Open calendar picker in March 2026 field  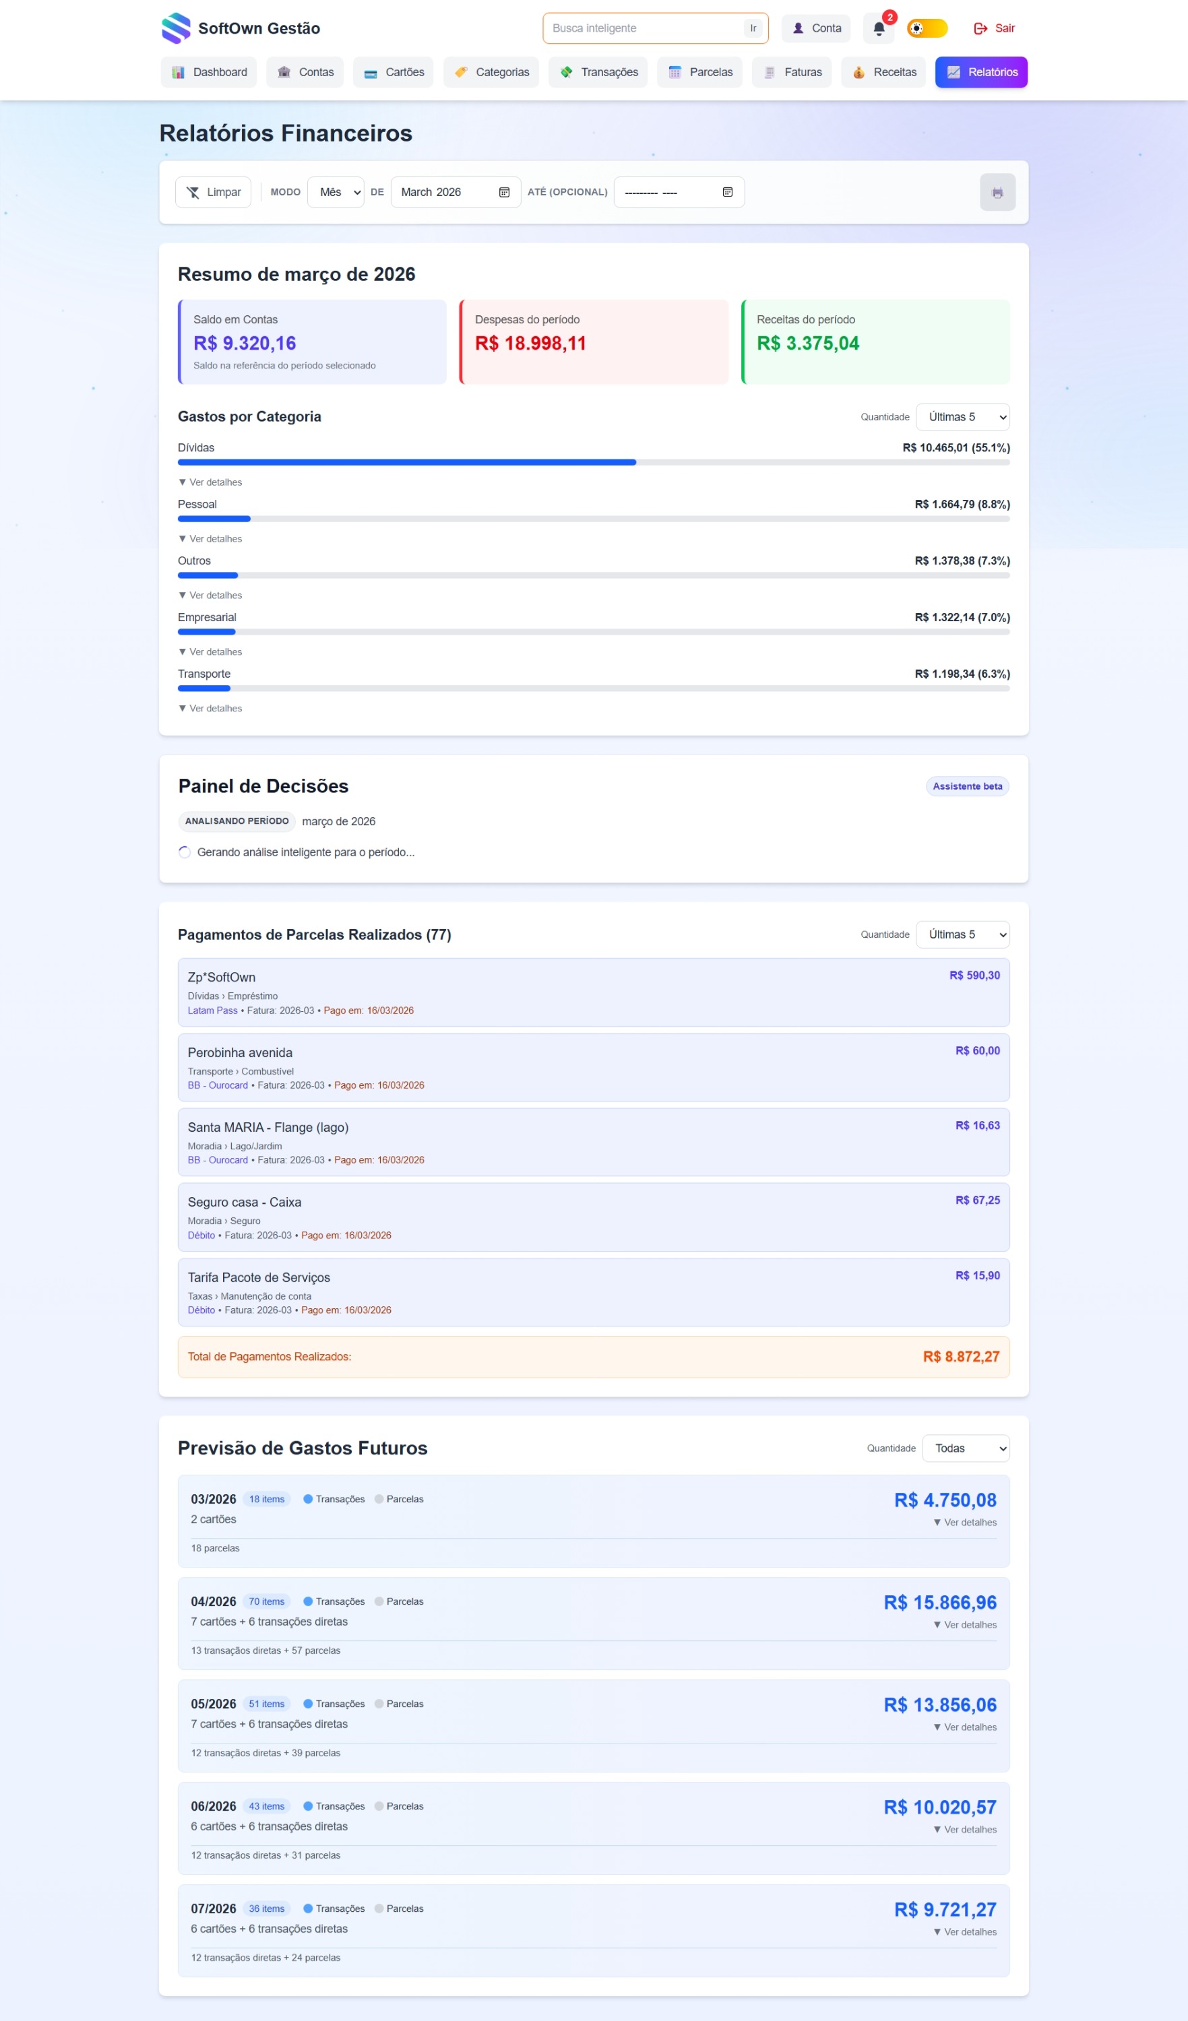pos(504,193)
